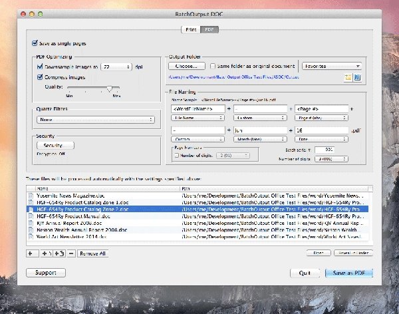Click the add folder plus icon
The width and height of the screenshot is (399, 314).
click(47, 253)
